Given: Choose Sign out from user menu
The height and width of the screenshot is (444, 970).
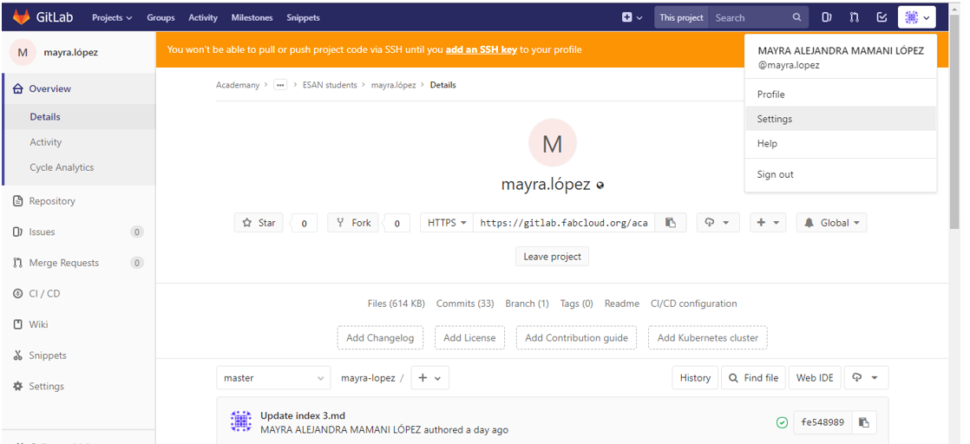Looking at the screenshot, I should coord(775,174).
